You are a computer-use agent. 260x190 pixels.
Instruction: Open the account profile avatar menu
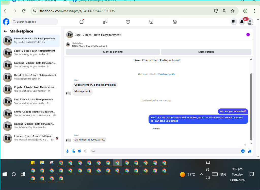tap(250, 22)
